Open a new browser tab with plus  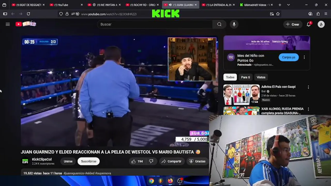[280, 5]
